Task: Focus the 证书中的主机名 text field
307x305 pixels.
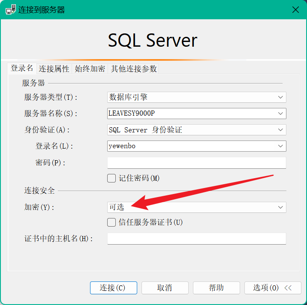Action: [x=196, y=239]
